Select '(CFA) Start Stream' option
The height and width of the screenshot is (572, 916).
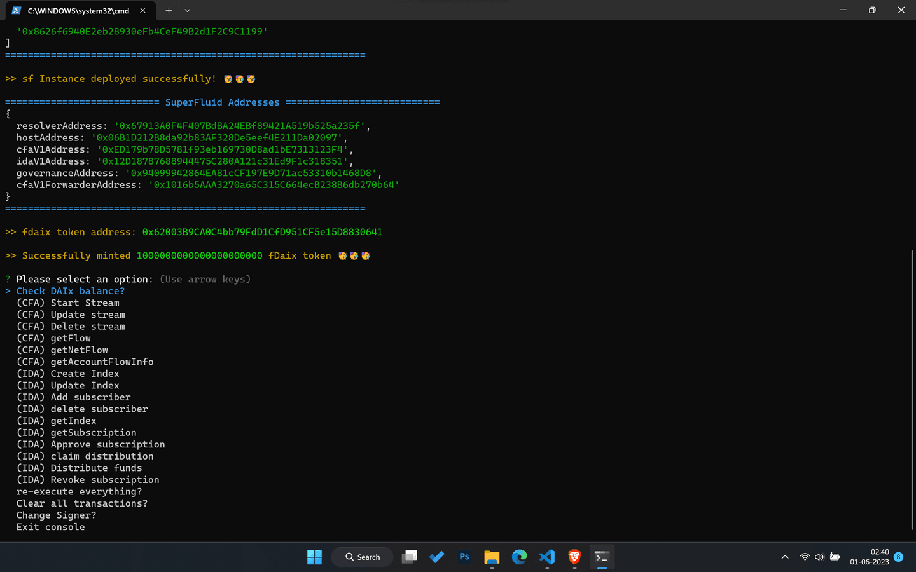[x=68, y=303]
